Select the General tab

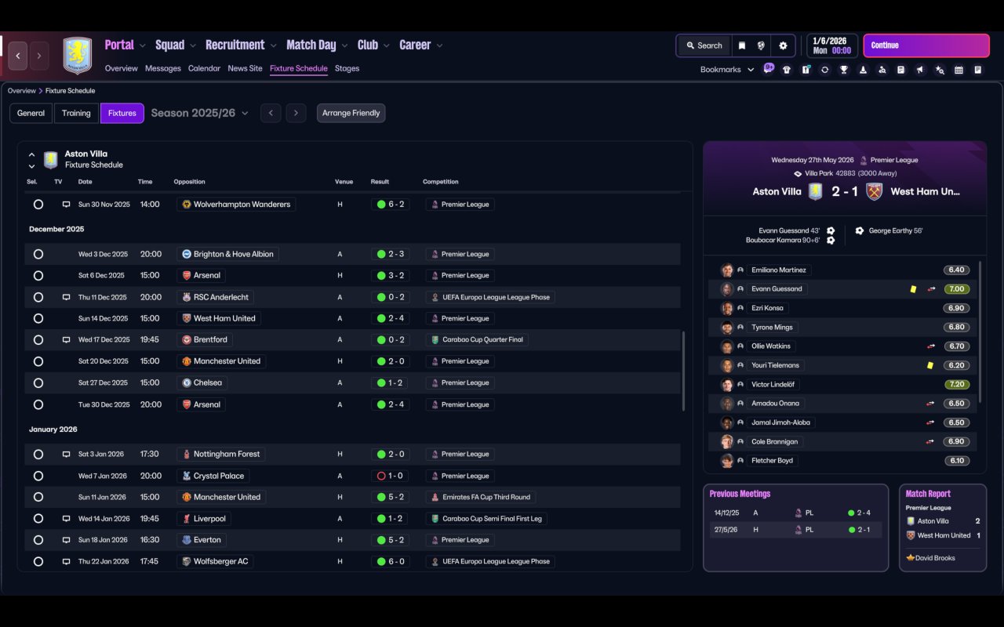coord(31,113)
